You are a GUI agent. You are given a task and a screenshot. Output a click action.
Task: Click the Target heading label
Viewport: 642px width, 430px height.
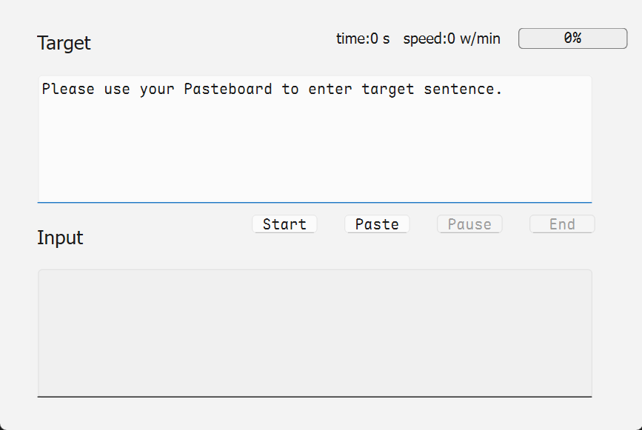64,43
